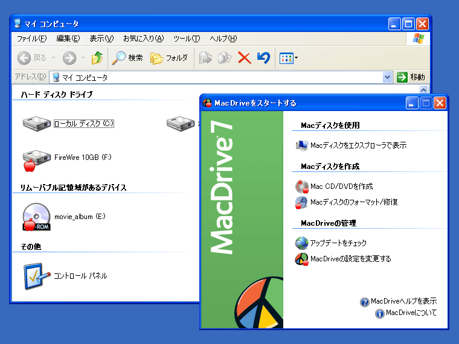Minimize the マイ コンピュータ window
This screenshot has width=459, height=344.
(x=394, y=24)
